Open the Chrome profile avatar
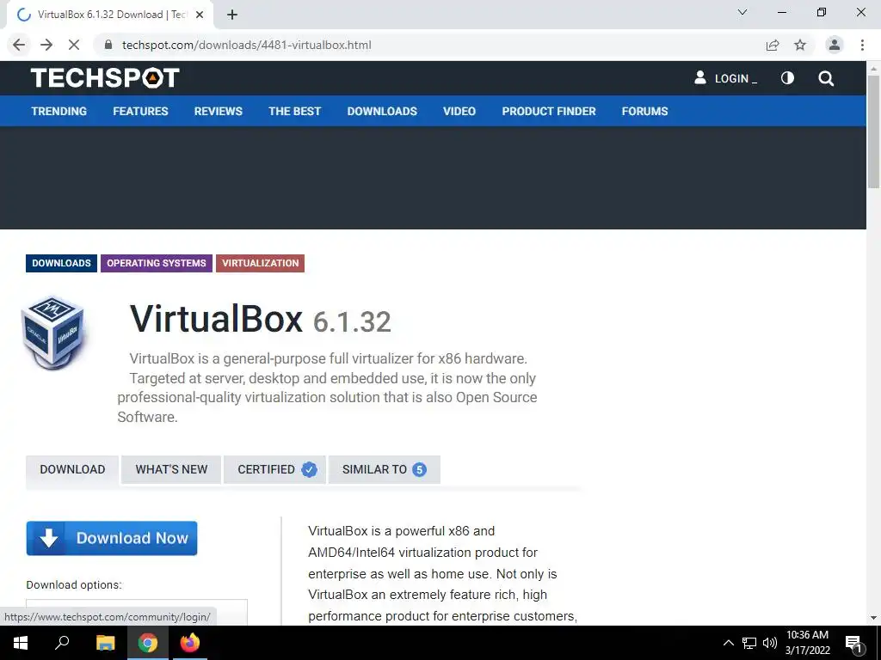Screen dimensions: 881x660 click(835, 45)
